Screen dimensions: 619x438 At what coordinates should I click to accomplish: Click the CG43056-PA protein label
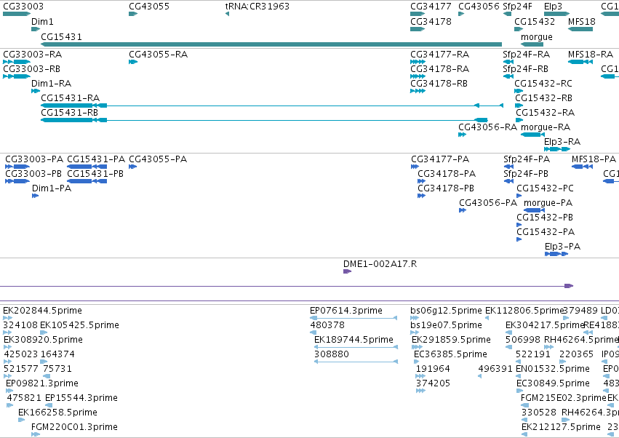coord(488,204)
